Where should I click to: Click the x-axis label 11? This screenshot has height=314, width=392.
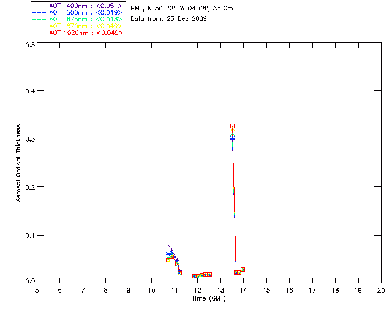coord(175,291)
